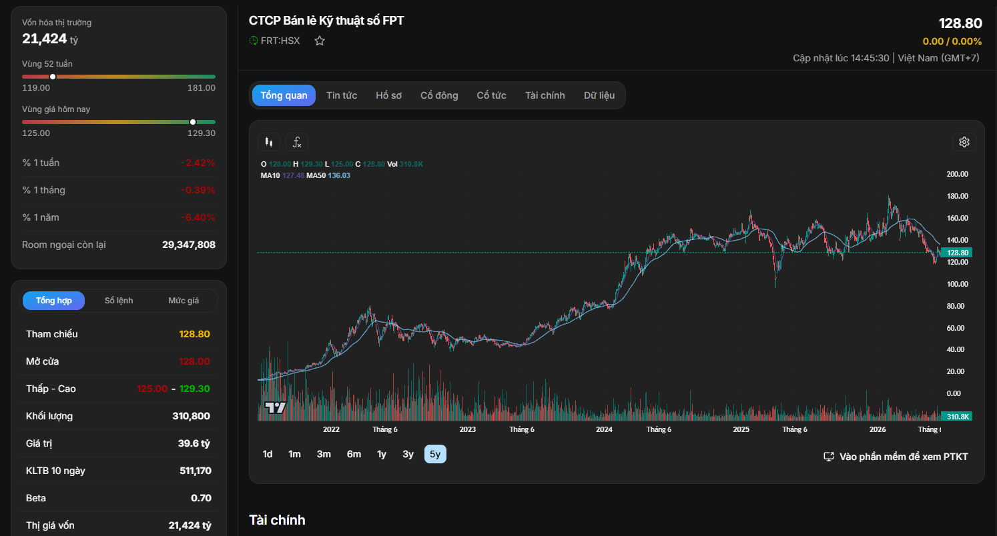997x536 pixels.
Task: Click the Tài chính section heading
Action: coord(277,520)
